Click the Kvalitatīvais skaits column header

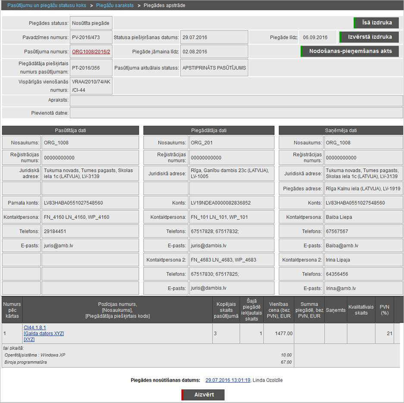pyautogui.click(x=361, y=310)
